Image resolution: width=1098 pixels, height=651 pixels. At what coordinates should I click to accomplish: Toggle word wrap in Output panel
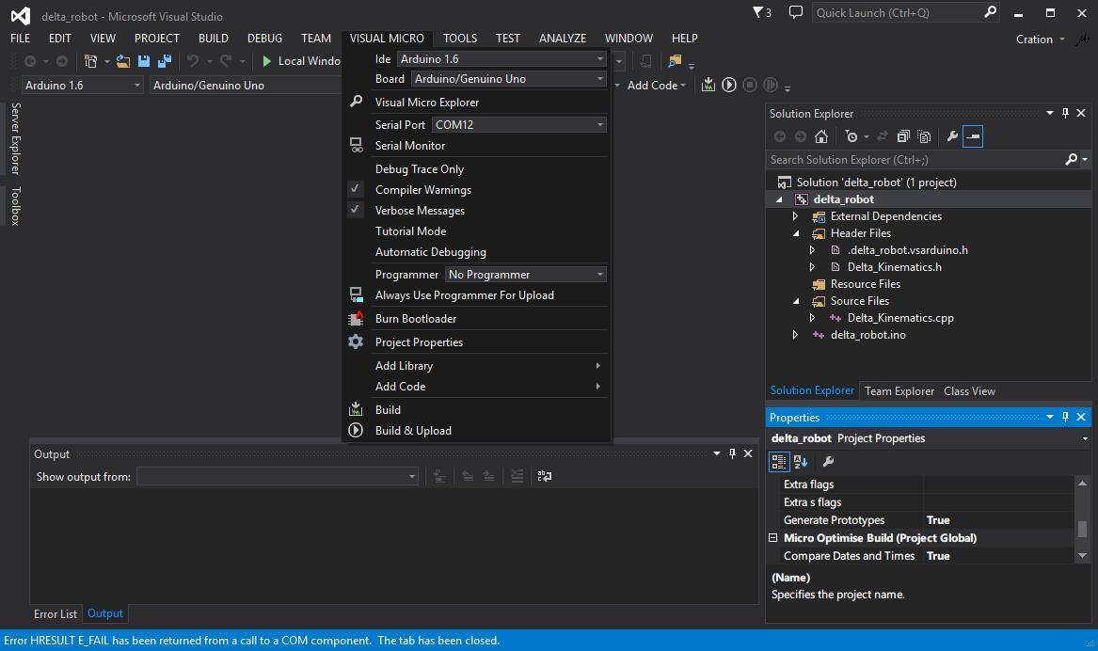click(545, 476)
